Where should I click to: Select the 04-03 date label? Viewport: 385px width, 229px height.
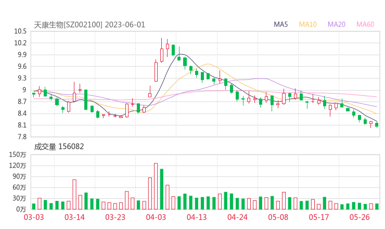click(156, 217)
